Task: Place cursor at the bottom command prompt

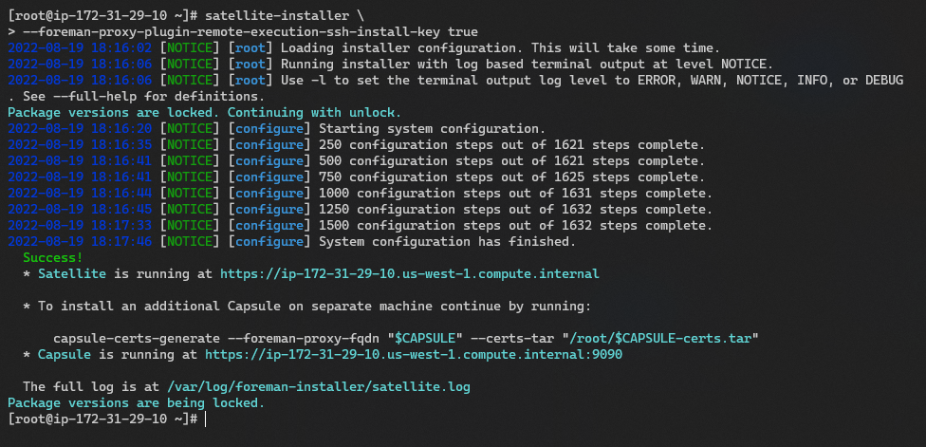Action: [x=205, y=419]
